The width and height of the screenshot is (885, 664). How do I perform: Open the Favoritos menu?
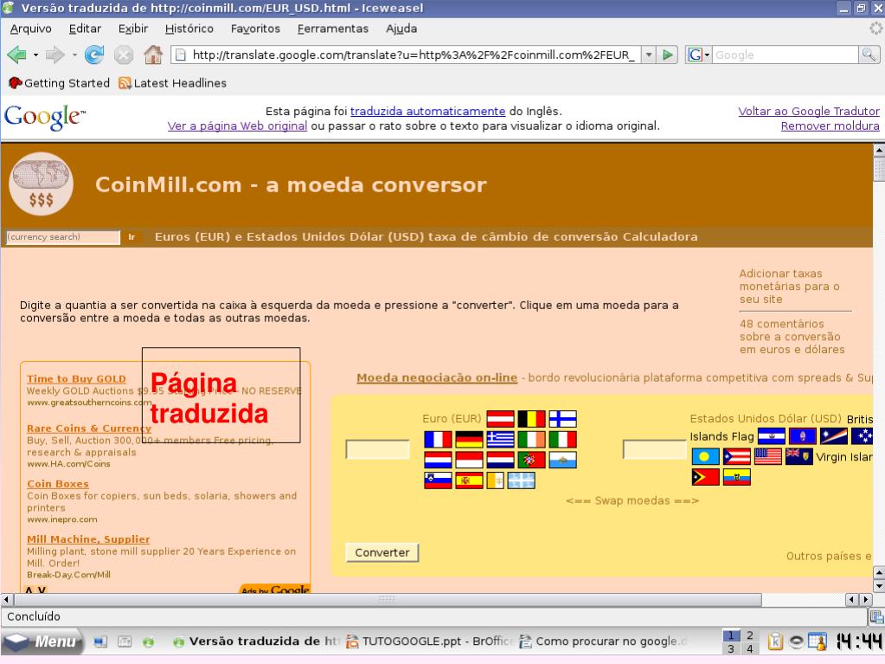[x=255, y=29]
